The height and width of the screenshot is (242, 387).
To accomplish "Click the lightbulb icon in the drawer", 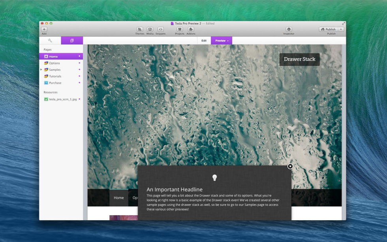I will (214, 178).
